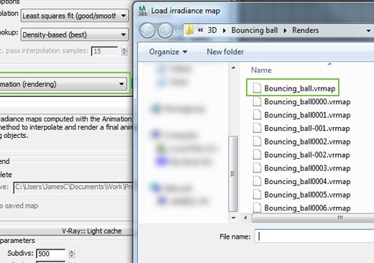
Task: Click the file icon of Bouncing_ball0004.vrmap
Action: point(257,181)
